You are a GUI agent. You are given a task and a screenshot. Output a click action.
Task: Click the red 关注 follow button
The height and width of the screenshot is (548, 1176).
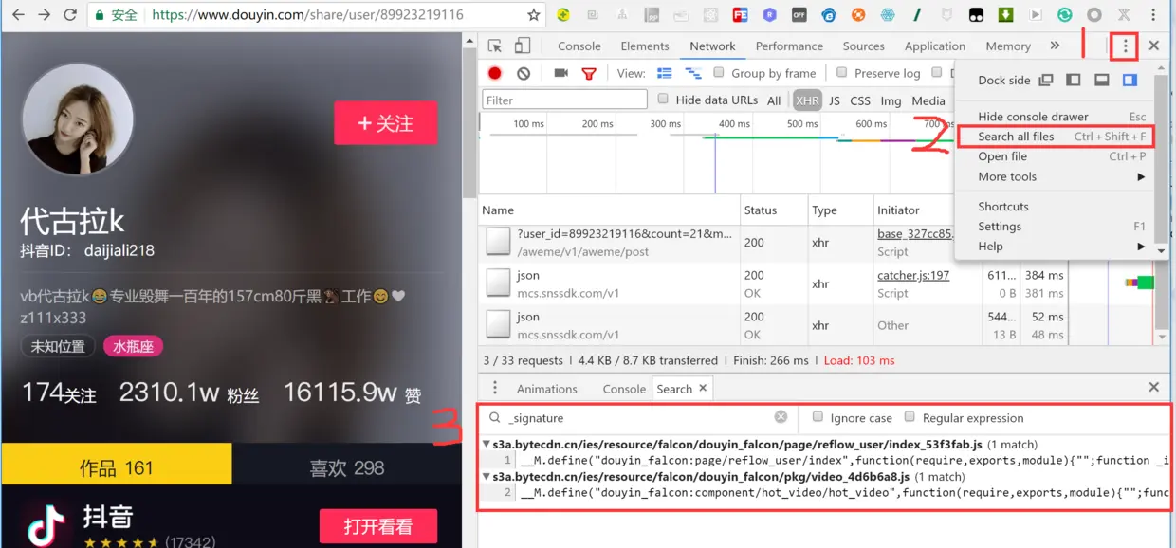tap(386, 123)
